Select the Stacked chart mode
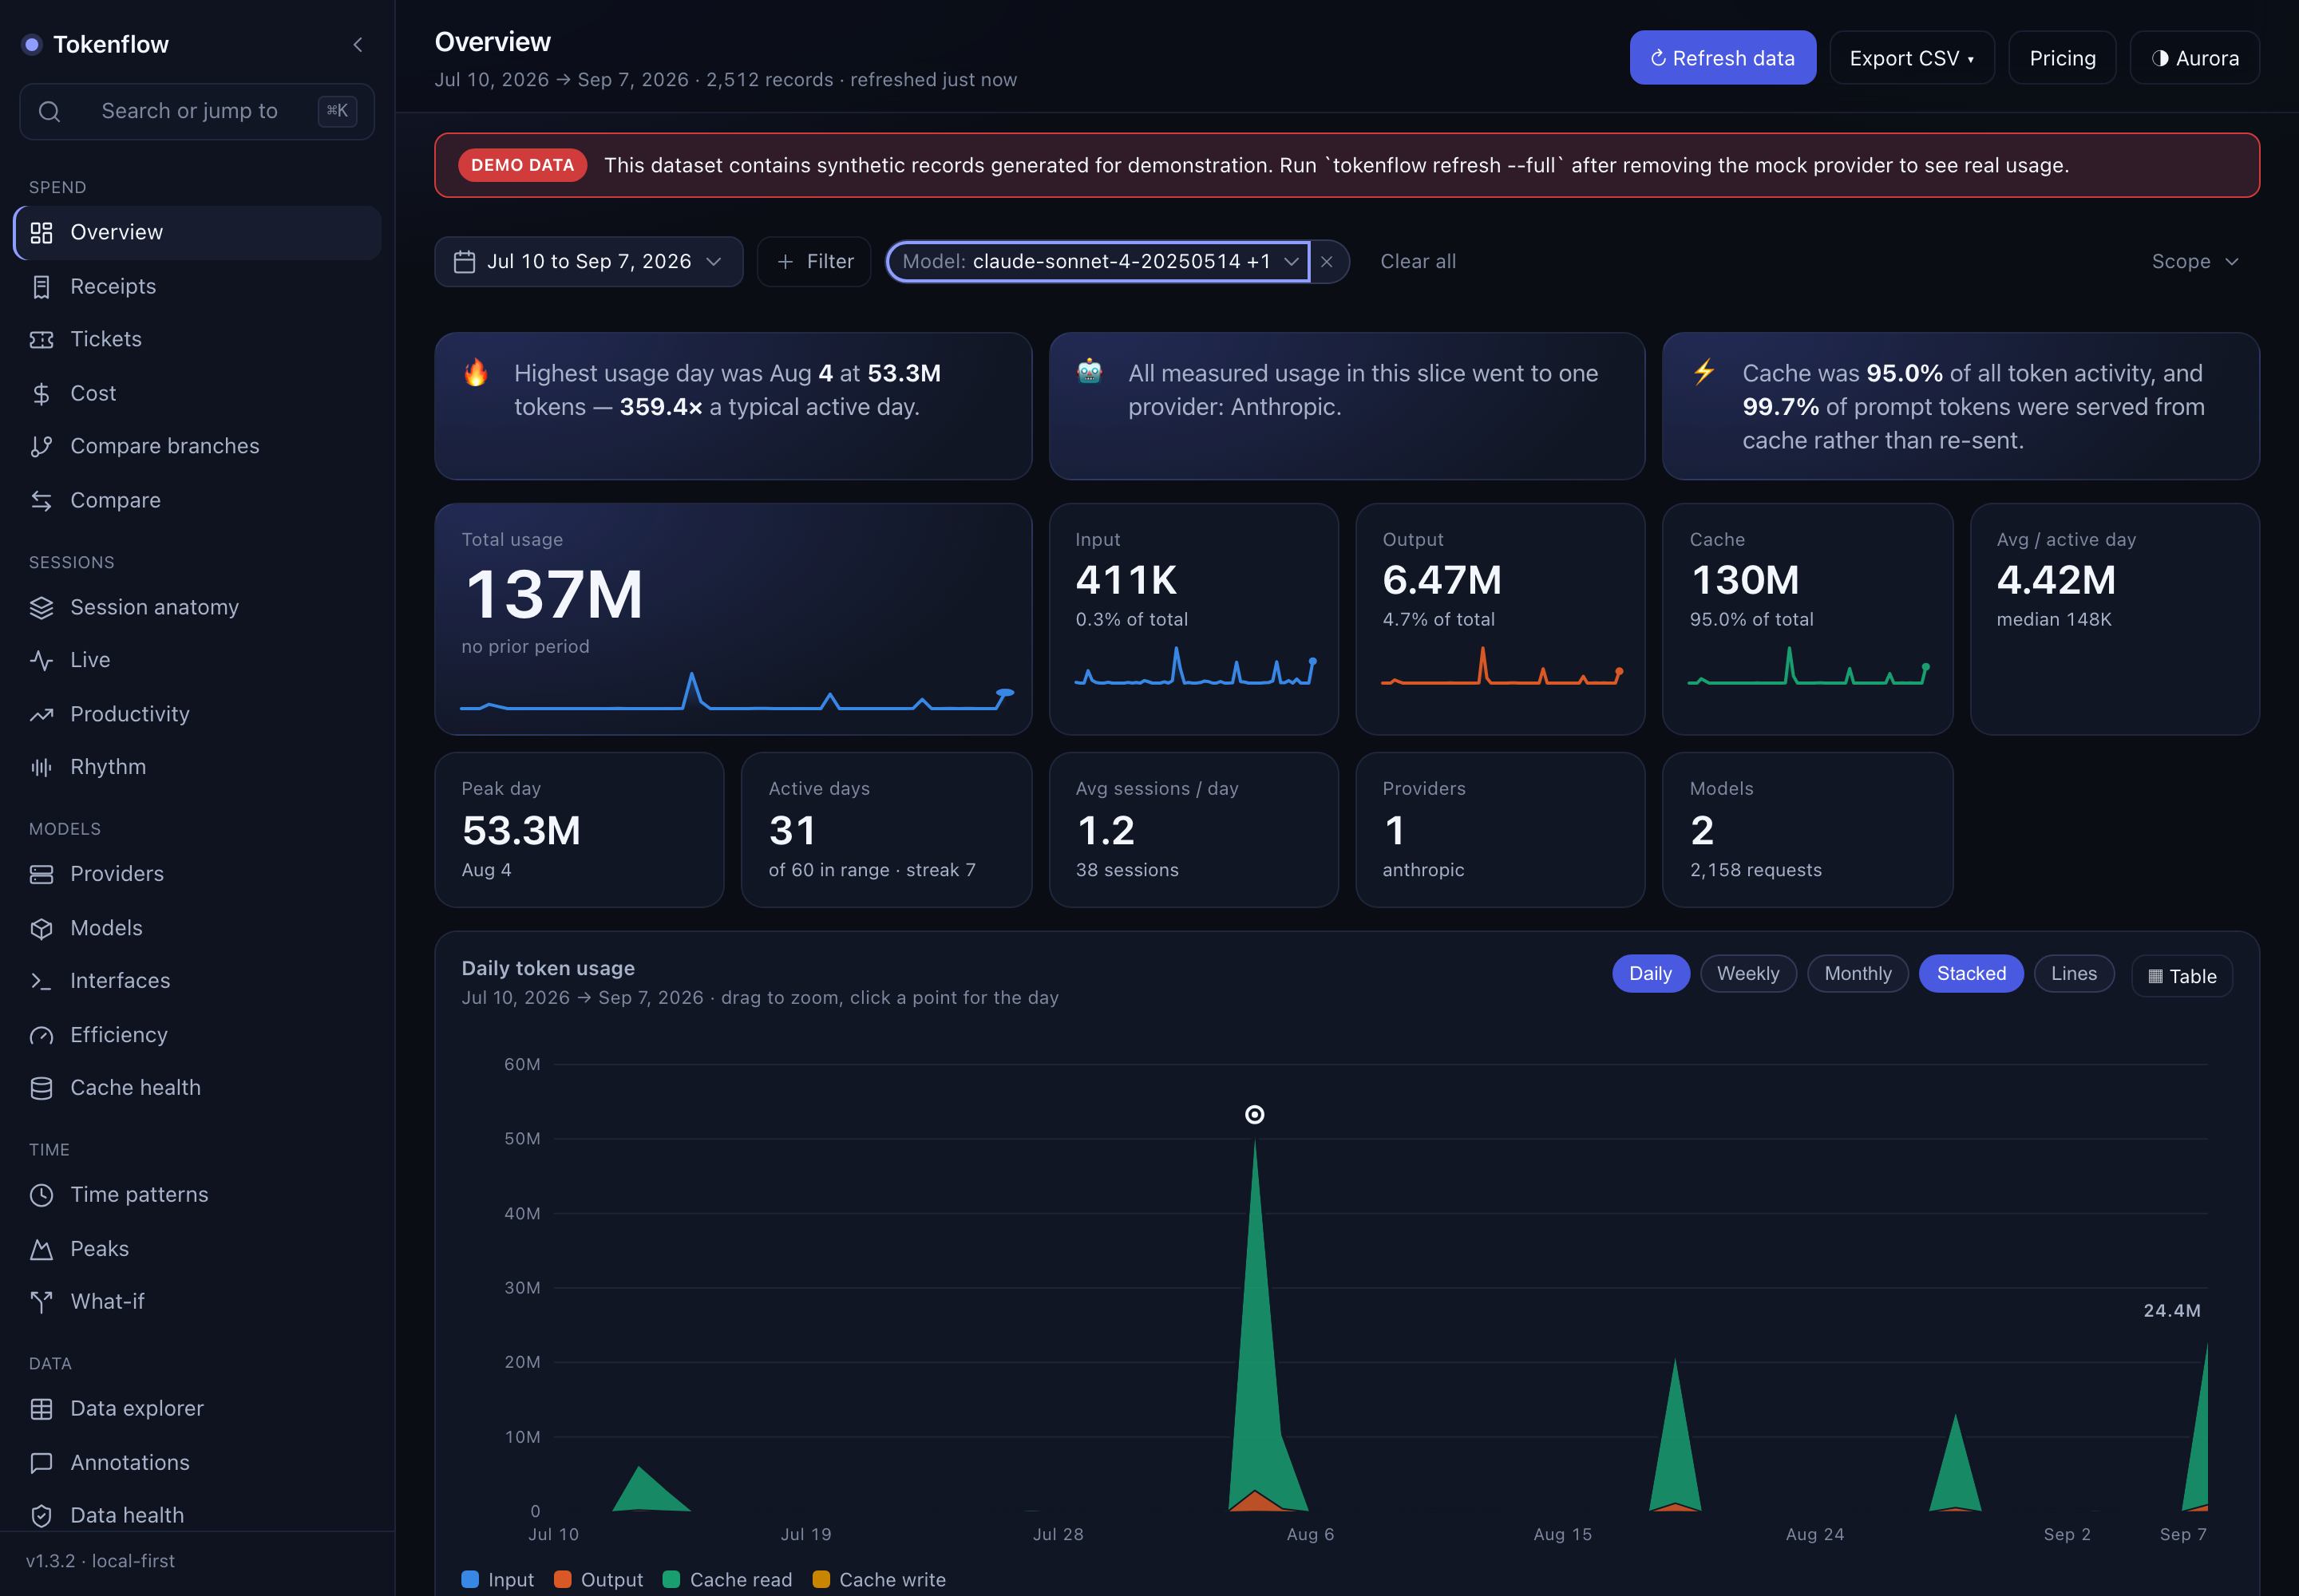The image size is (2299, 1596). pyautogui.click(x=1971, y=974)
